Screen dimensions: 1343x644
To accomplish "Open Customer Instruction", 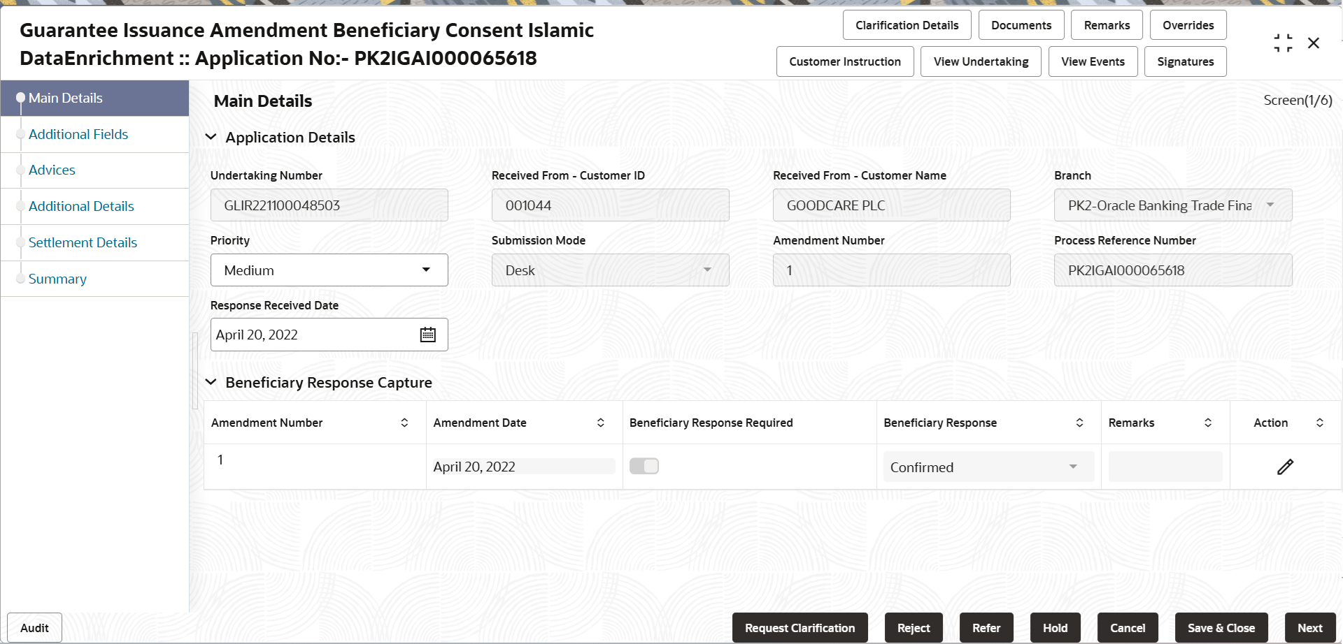I will pos(845,61).
